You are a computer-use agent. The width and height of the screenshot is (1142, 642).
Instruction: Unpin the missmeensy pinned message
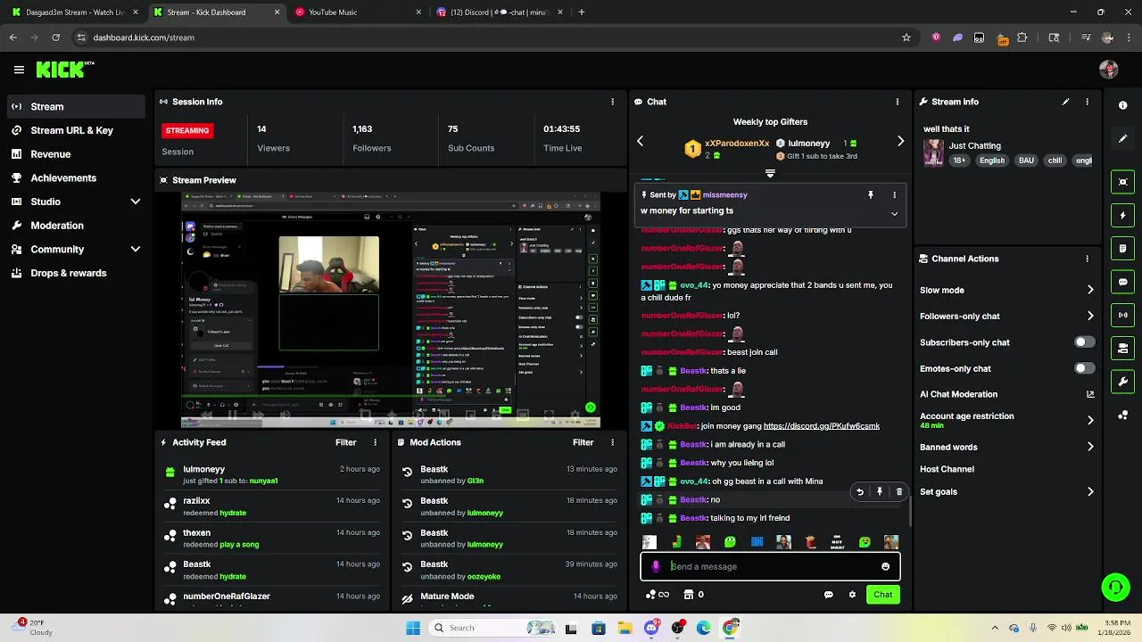(x=871, y=194)
